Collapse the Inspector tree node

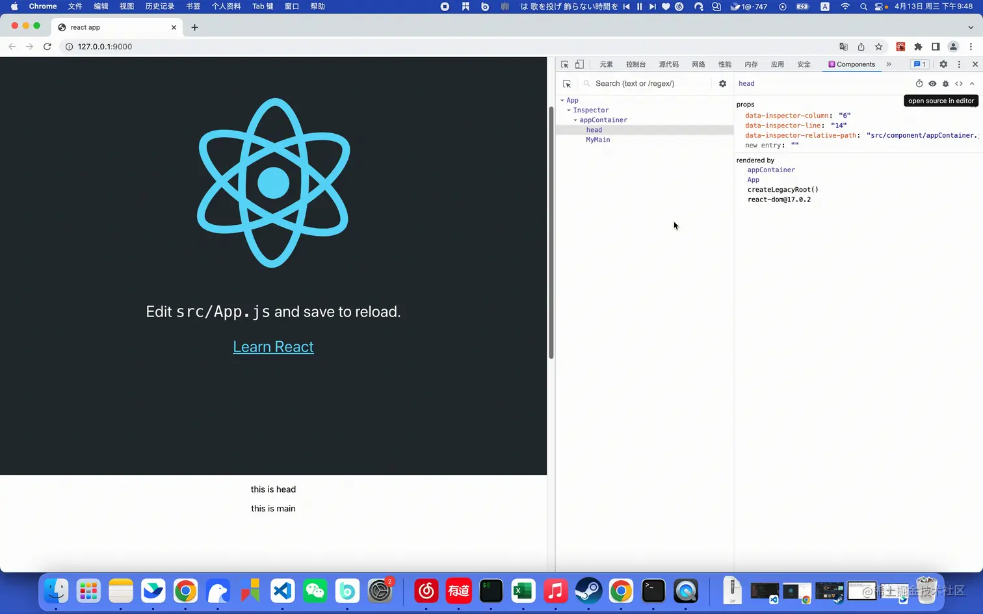pos(569,110)
